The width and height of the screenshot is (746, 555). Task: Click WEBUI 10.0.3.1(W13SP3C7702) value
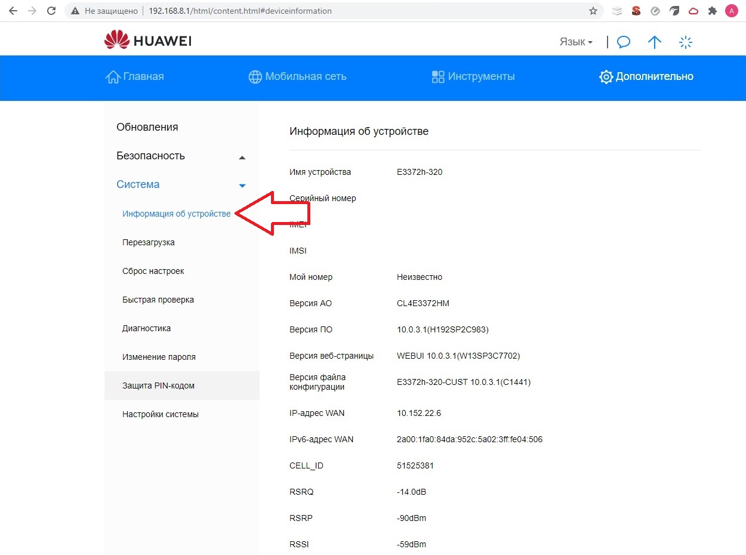click(458, 356)
